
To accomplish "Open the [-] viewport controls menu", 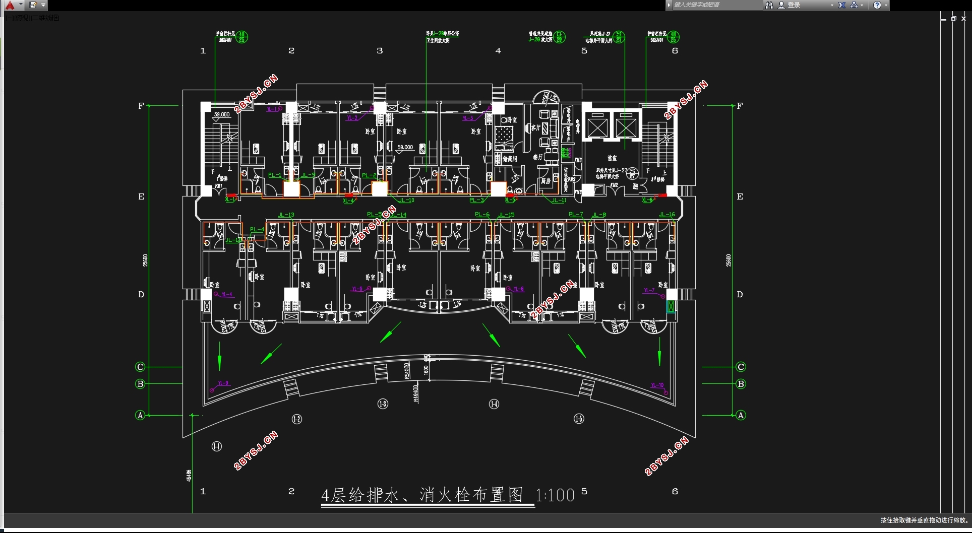I will pos(9,18).
